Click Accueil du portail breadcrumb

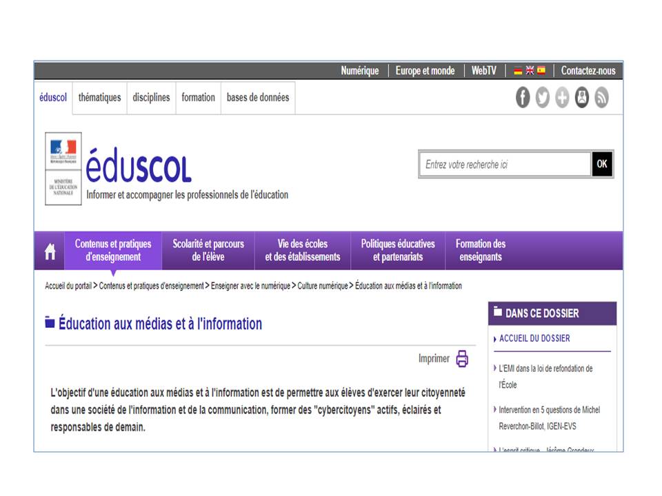(68, 286)
